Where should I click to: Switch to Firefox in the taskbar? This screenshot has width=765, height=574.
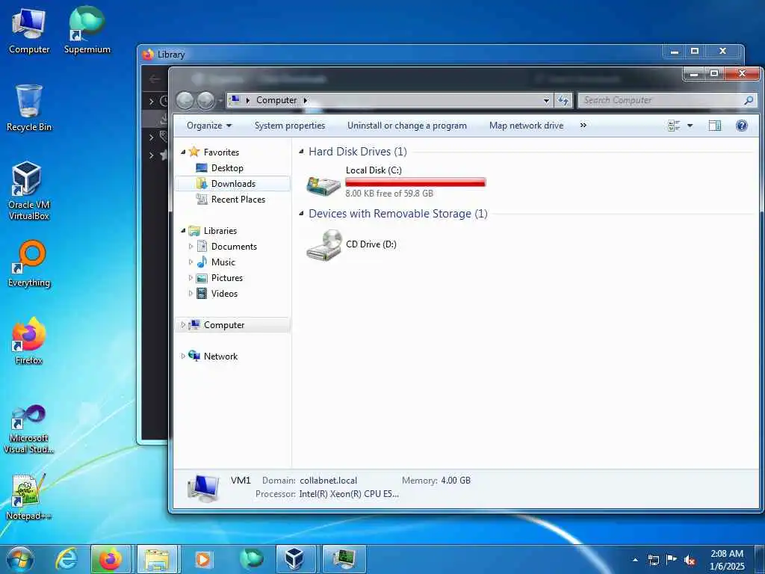[x=111, y=559]
